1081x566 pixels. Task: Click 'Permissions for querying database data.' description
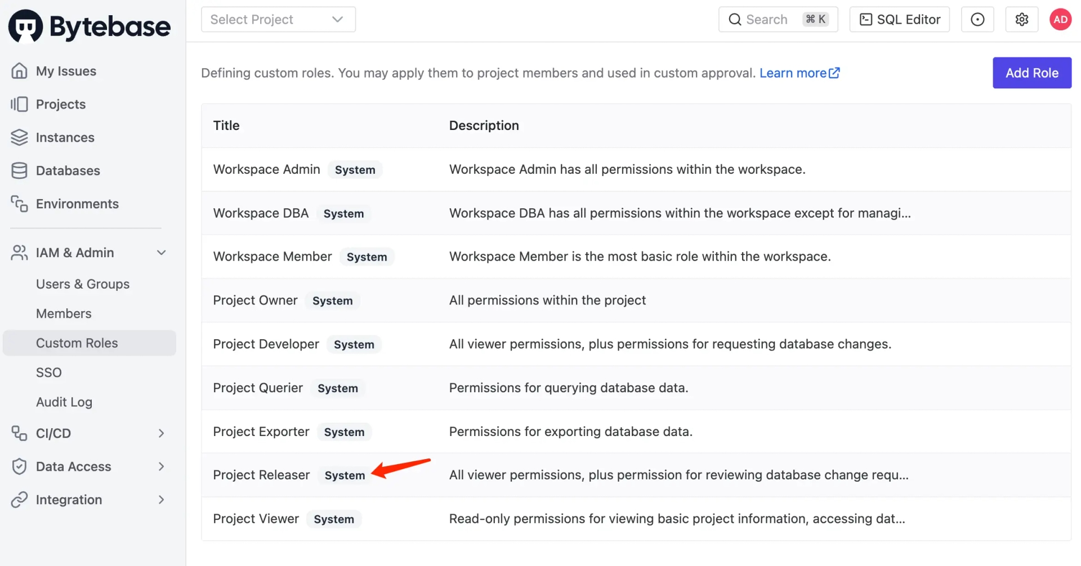coord(569,388)
